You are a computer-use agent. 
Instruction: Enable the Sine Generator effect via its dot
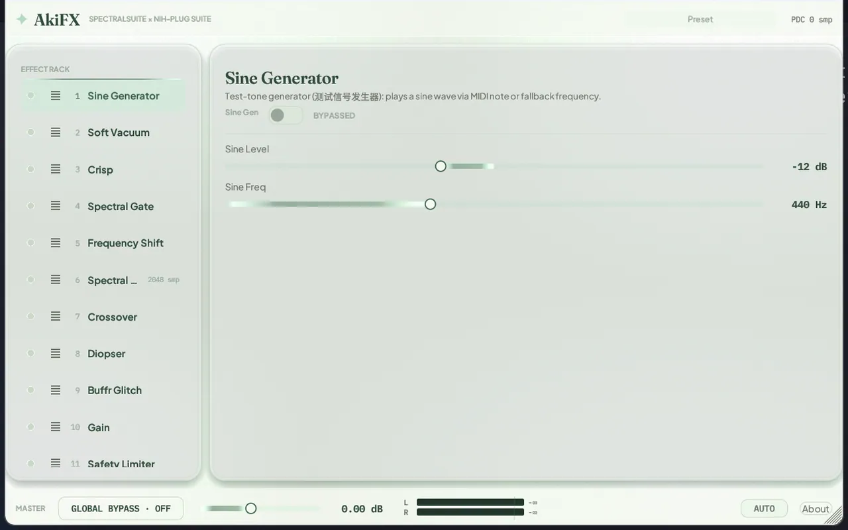point(30,96)
